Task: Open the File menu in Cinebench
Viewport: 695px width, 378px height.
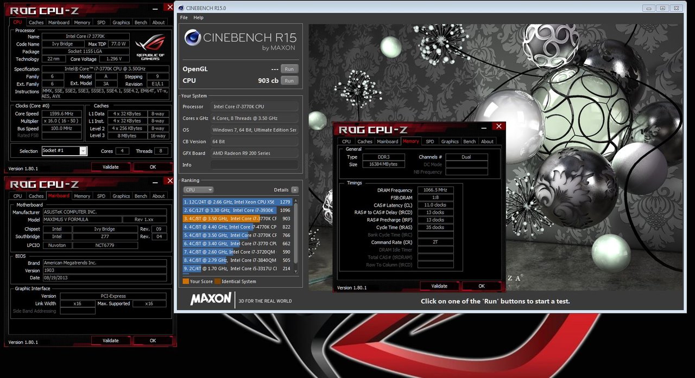Action: pos(184,17)
